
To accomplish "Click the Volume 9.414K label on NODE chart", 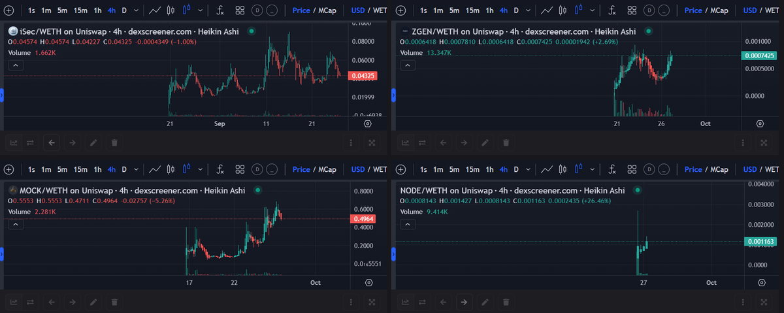I will point(425,212).
